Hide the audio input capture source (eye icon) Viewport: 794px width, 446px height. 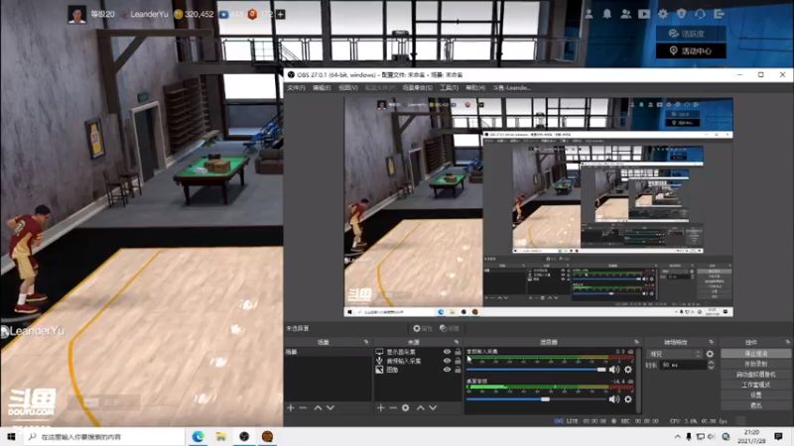(x=447, y=361)
